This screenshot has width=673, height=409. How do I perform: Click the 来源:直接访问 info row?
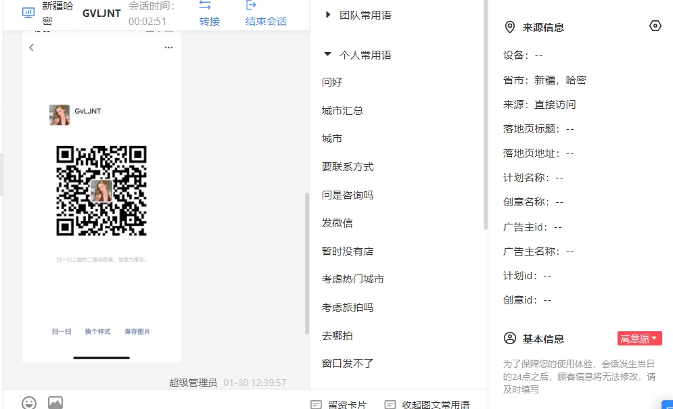point(540,105)
